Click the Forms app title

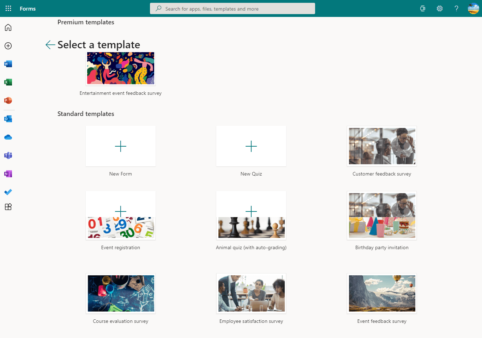click(28, 8)
